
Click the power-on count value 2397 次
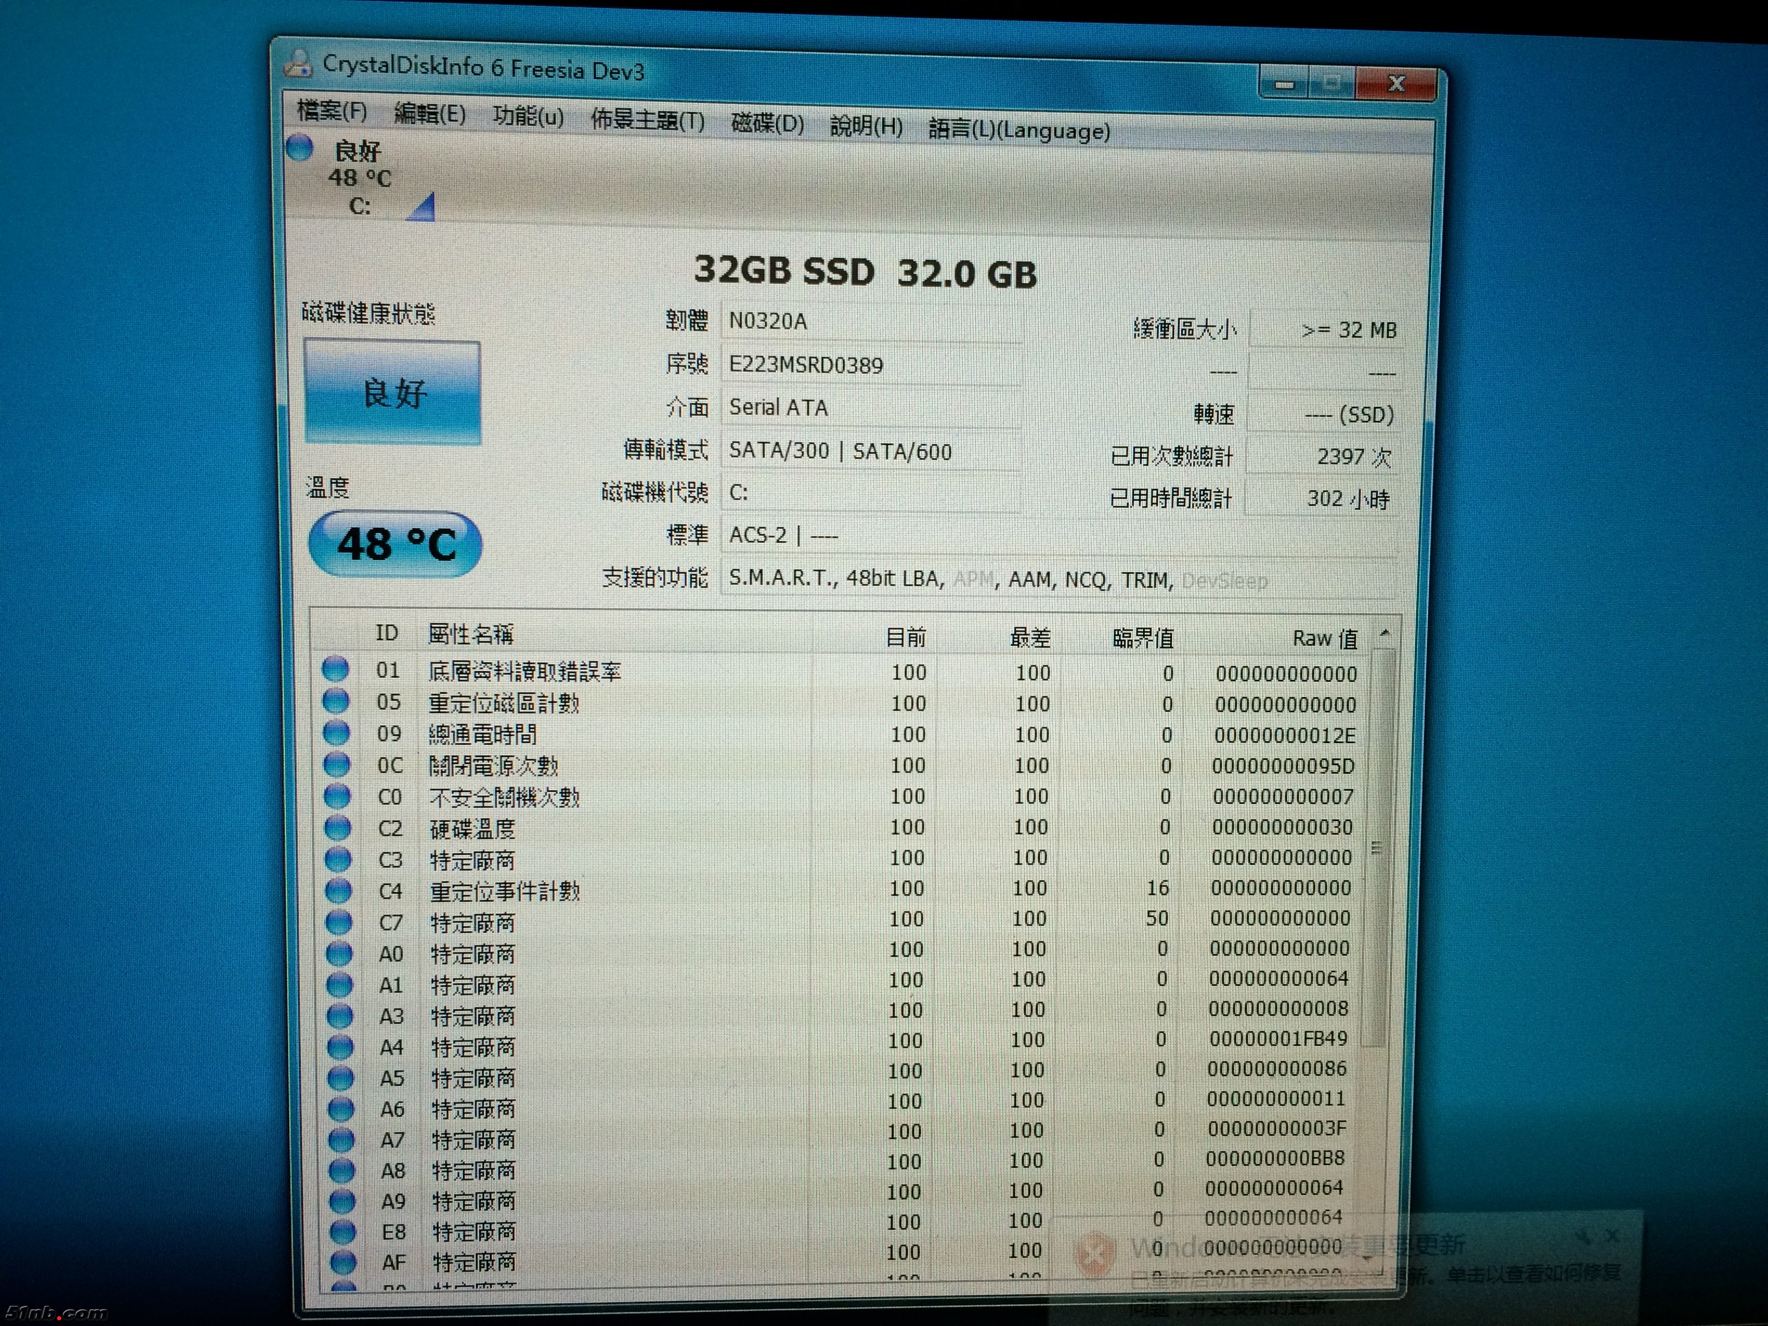(1323, 457)
